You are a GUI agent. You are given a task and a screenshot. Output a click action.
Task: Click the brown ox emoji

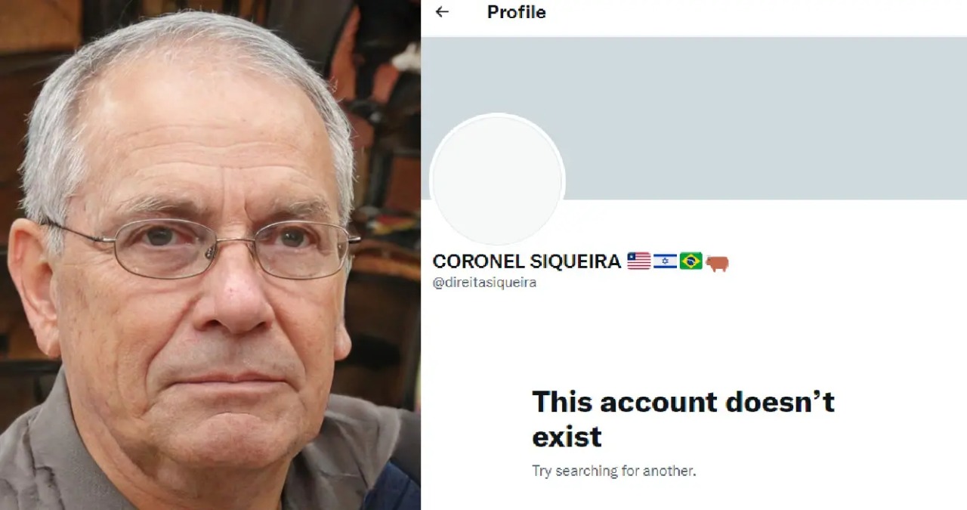pos(717,263)
